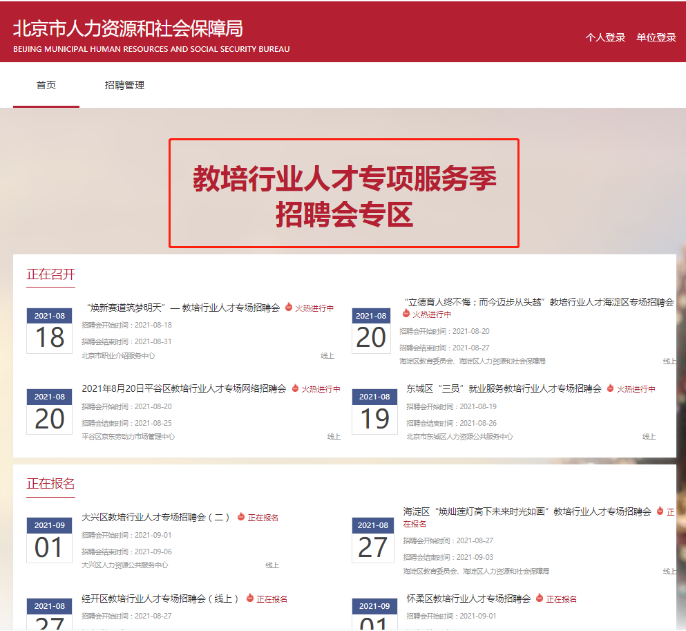Click the 线上 label of 东城区 fair
The height and width of the screenshot is (631, 686).
[649, 436]
